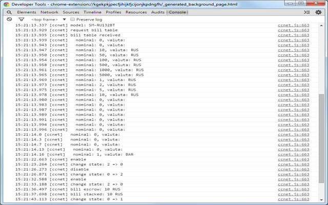328x205 pixels.
Task: Click the Chrome logo in the title bar
Action: (x=6, y=4)
